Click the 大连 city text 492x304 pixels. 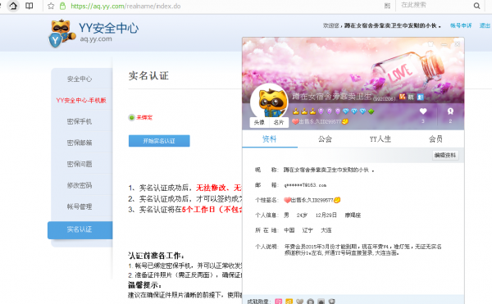coord(326,230)
